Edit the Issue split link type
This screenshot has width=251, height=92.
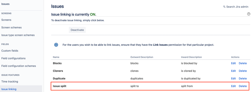[x=233, y=86]
